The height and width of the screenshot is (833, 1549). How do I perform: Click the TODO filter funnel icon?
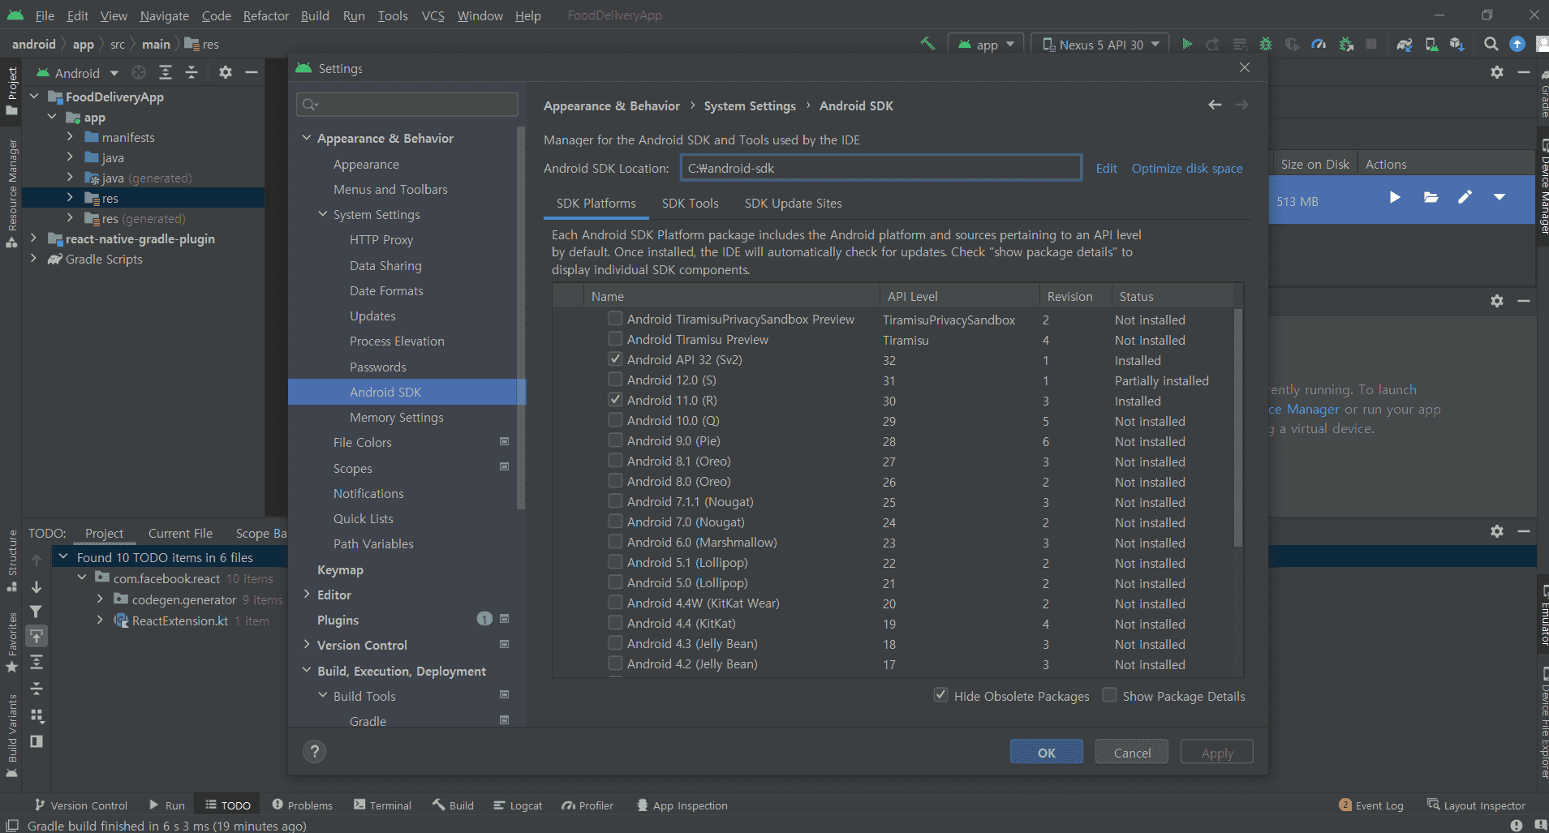36,612
